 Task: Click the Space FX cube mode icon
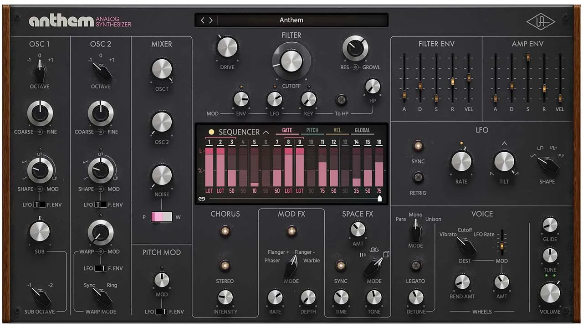click(x=386, y=254)
